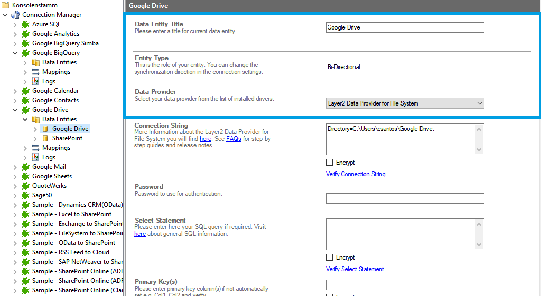Click the Google Contacts connection icon
Screen dimensions: 541x296
tap(25, 100)
